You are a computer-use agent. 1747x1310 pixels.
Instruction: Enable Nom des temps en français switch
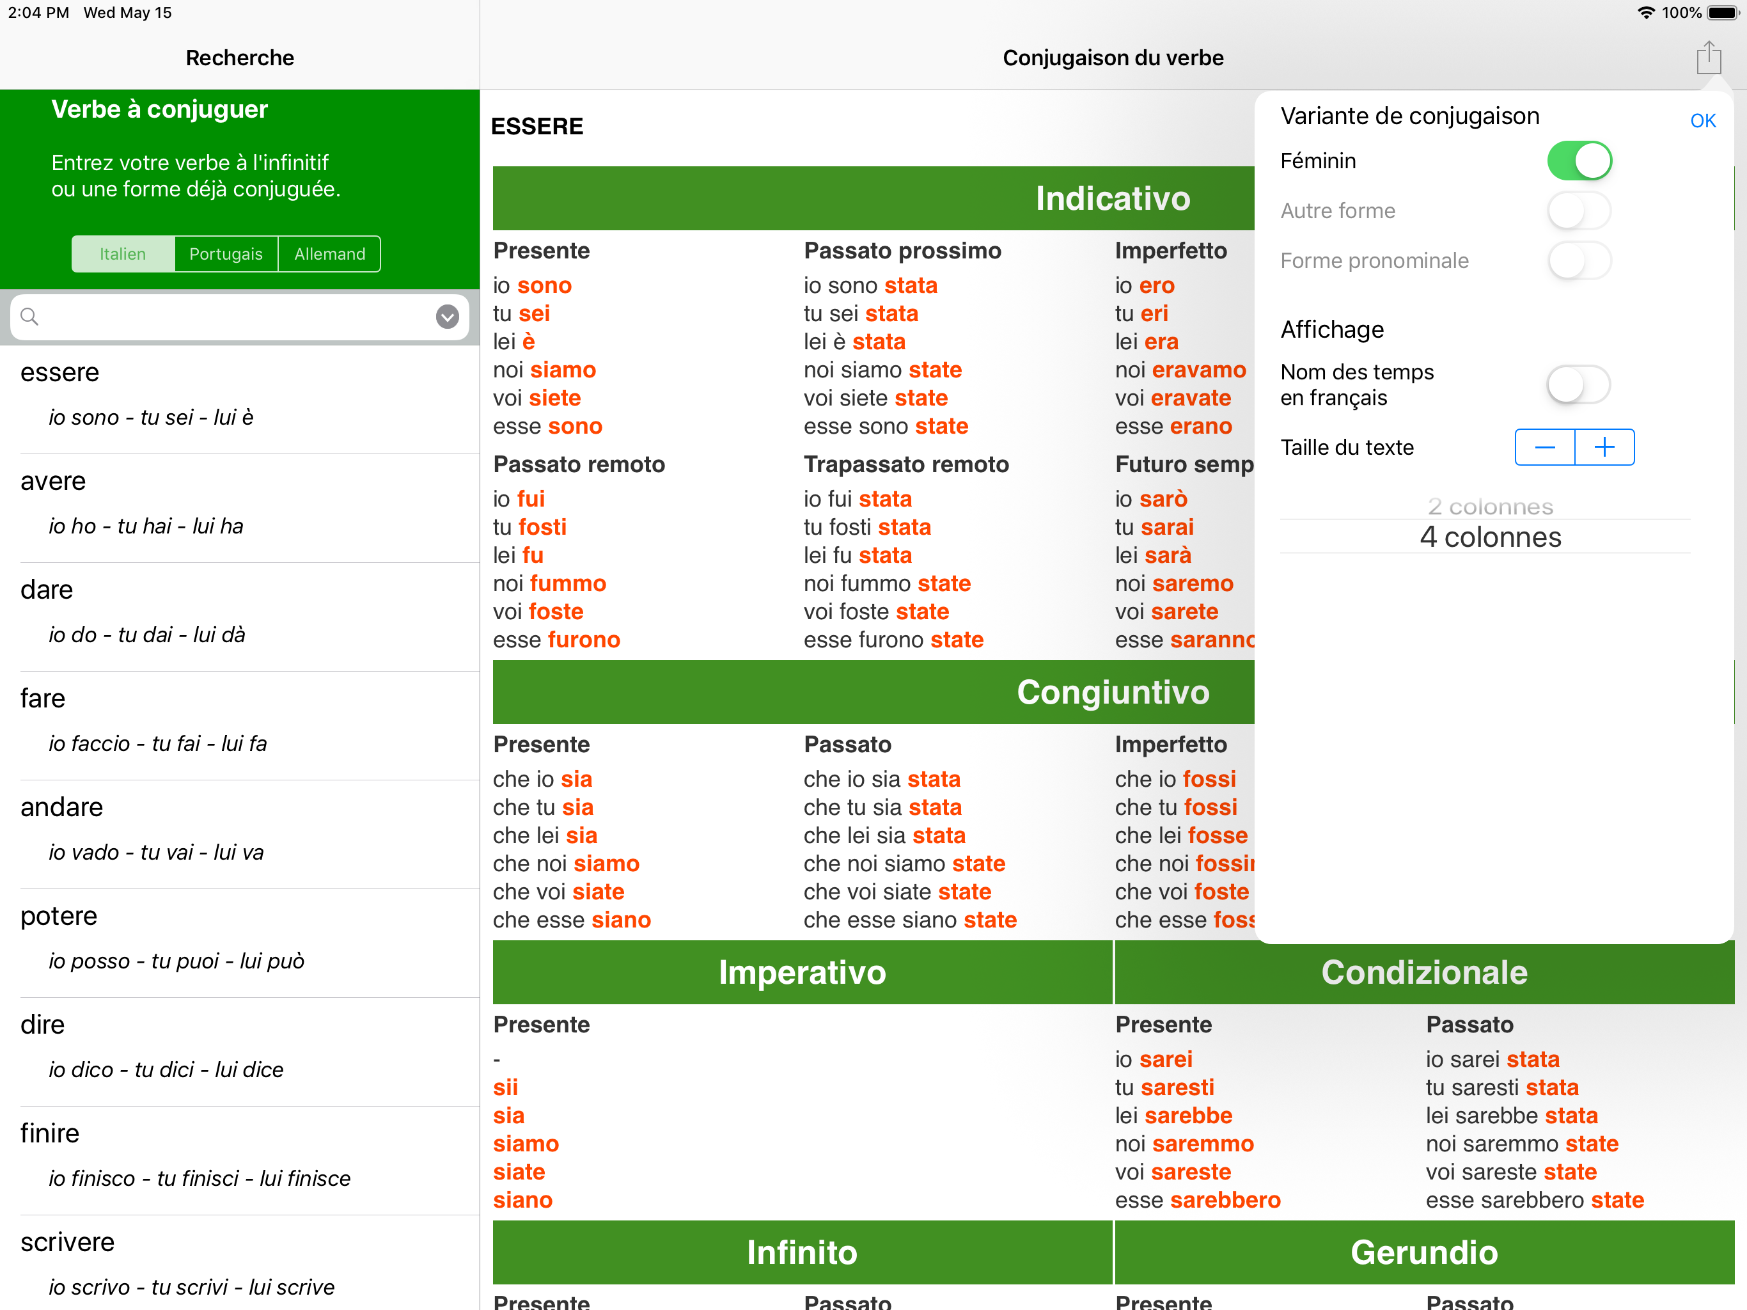[1579, 385]
